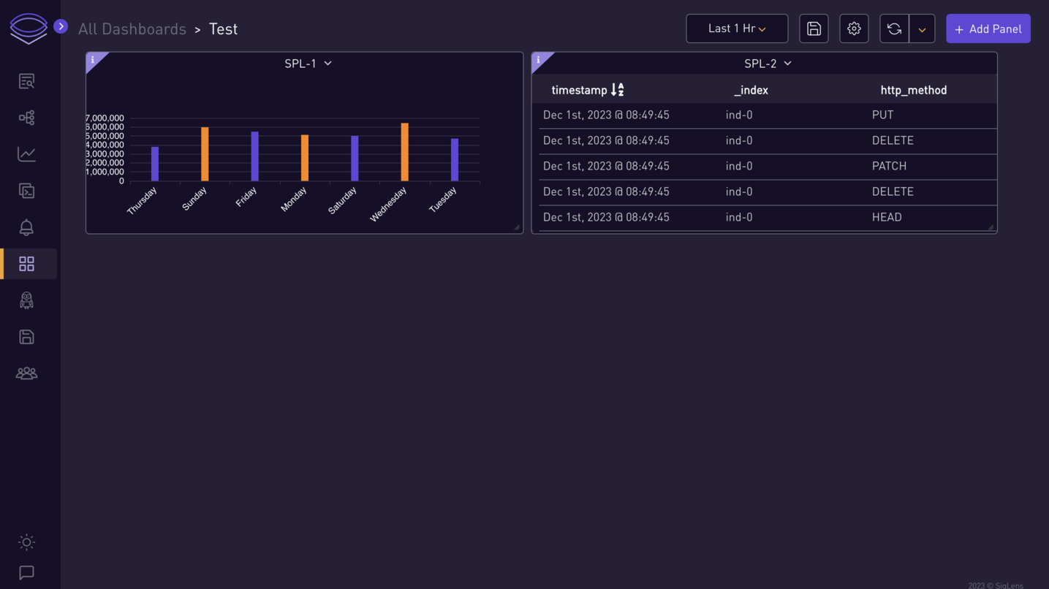The image size is (1049, 589).
Task: Save the dashboard with the disk icon
Action: tap(814, 28)
